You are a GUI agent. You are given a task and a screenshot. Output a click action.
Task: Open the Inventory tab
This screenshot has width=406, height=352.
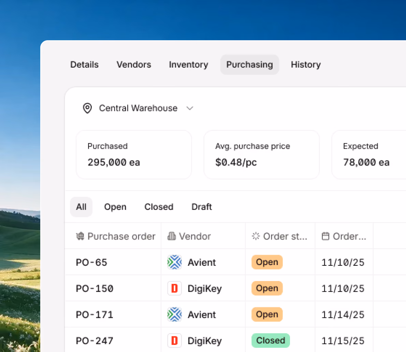tap(188, 64)
